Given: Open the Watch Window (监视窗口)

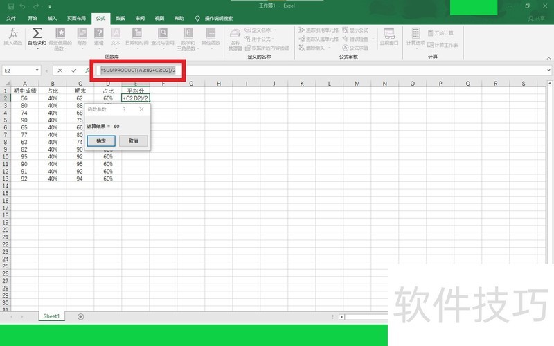Looking at the screenshot, I should pos(389,37).
